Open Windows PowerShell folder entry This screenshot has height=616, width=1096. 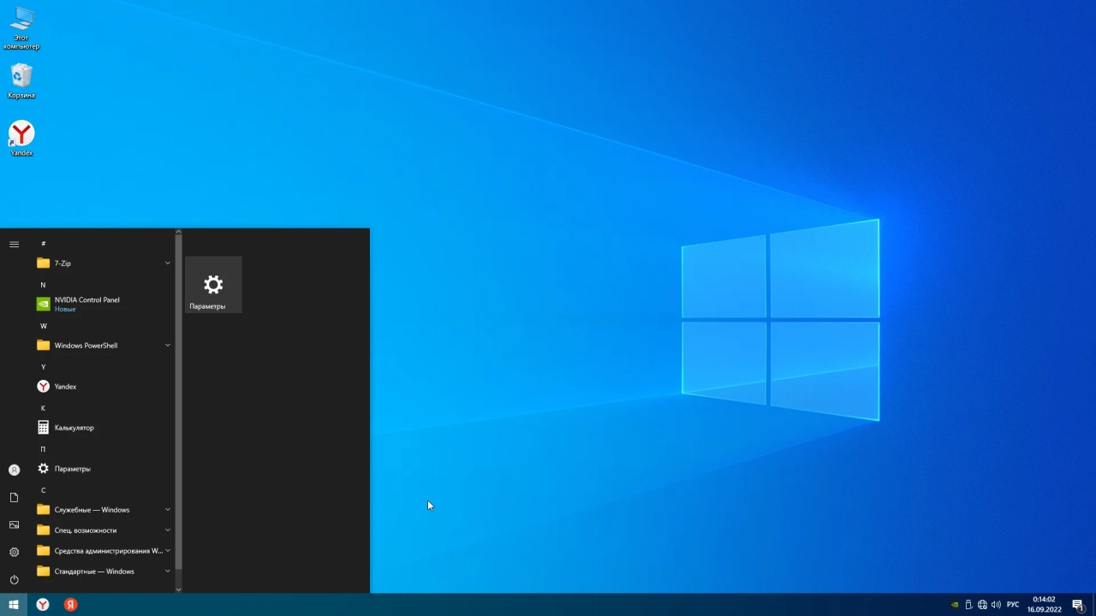pos(104,346)
